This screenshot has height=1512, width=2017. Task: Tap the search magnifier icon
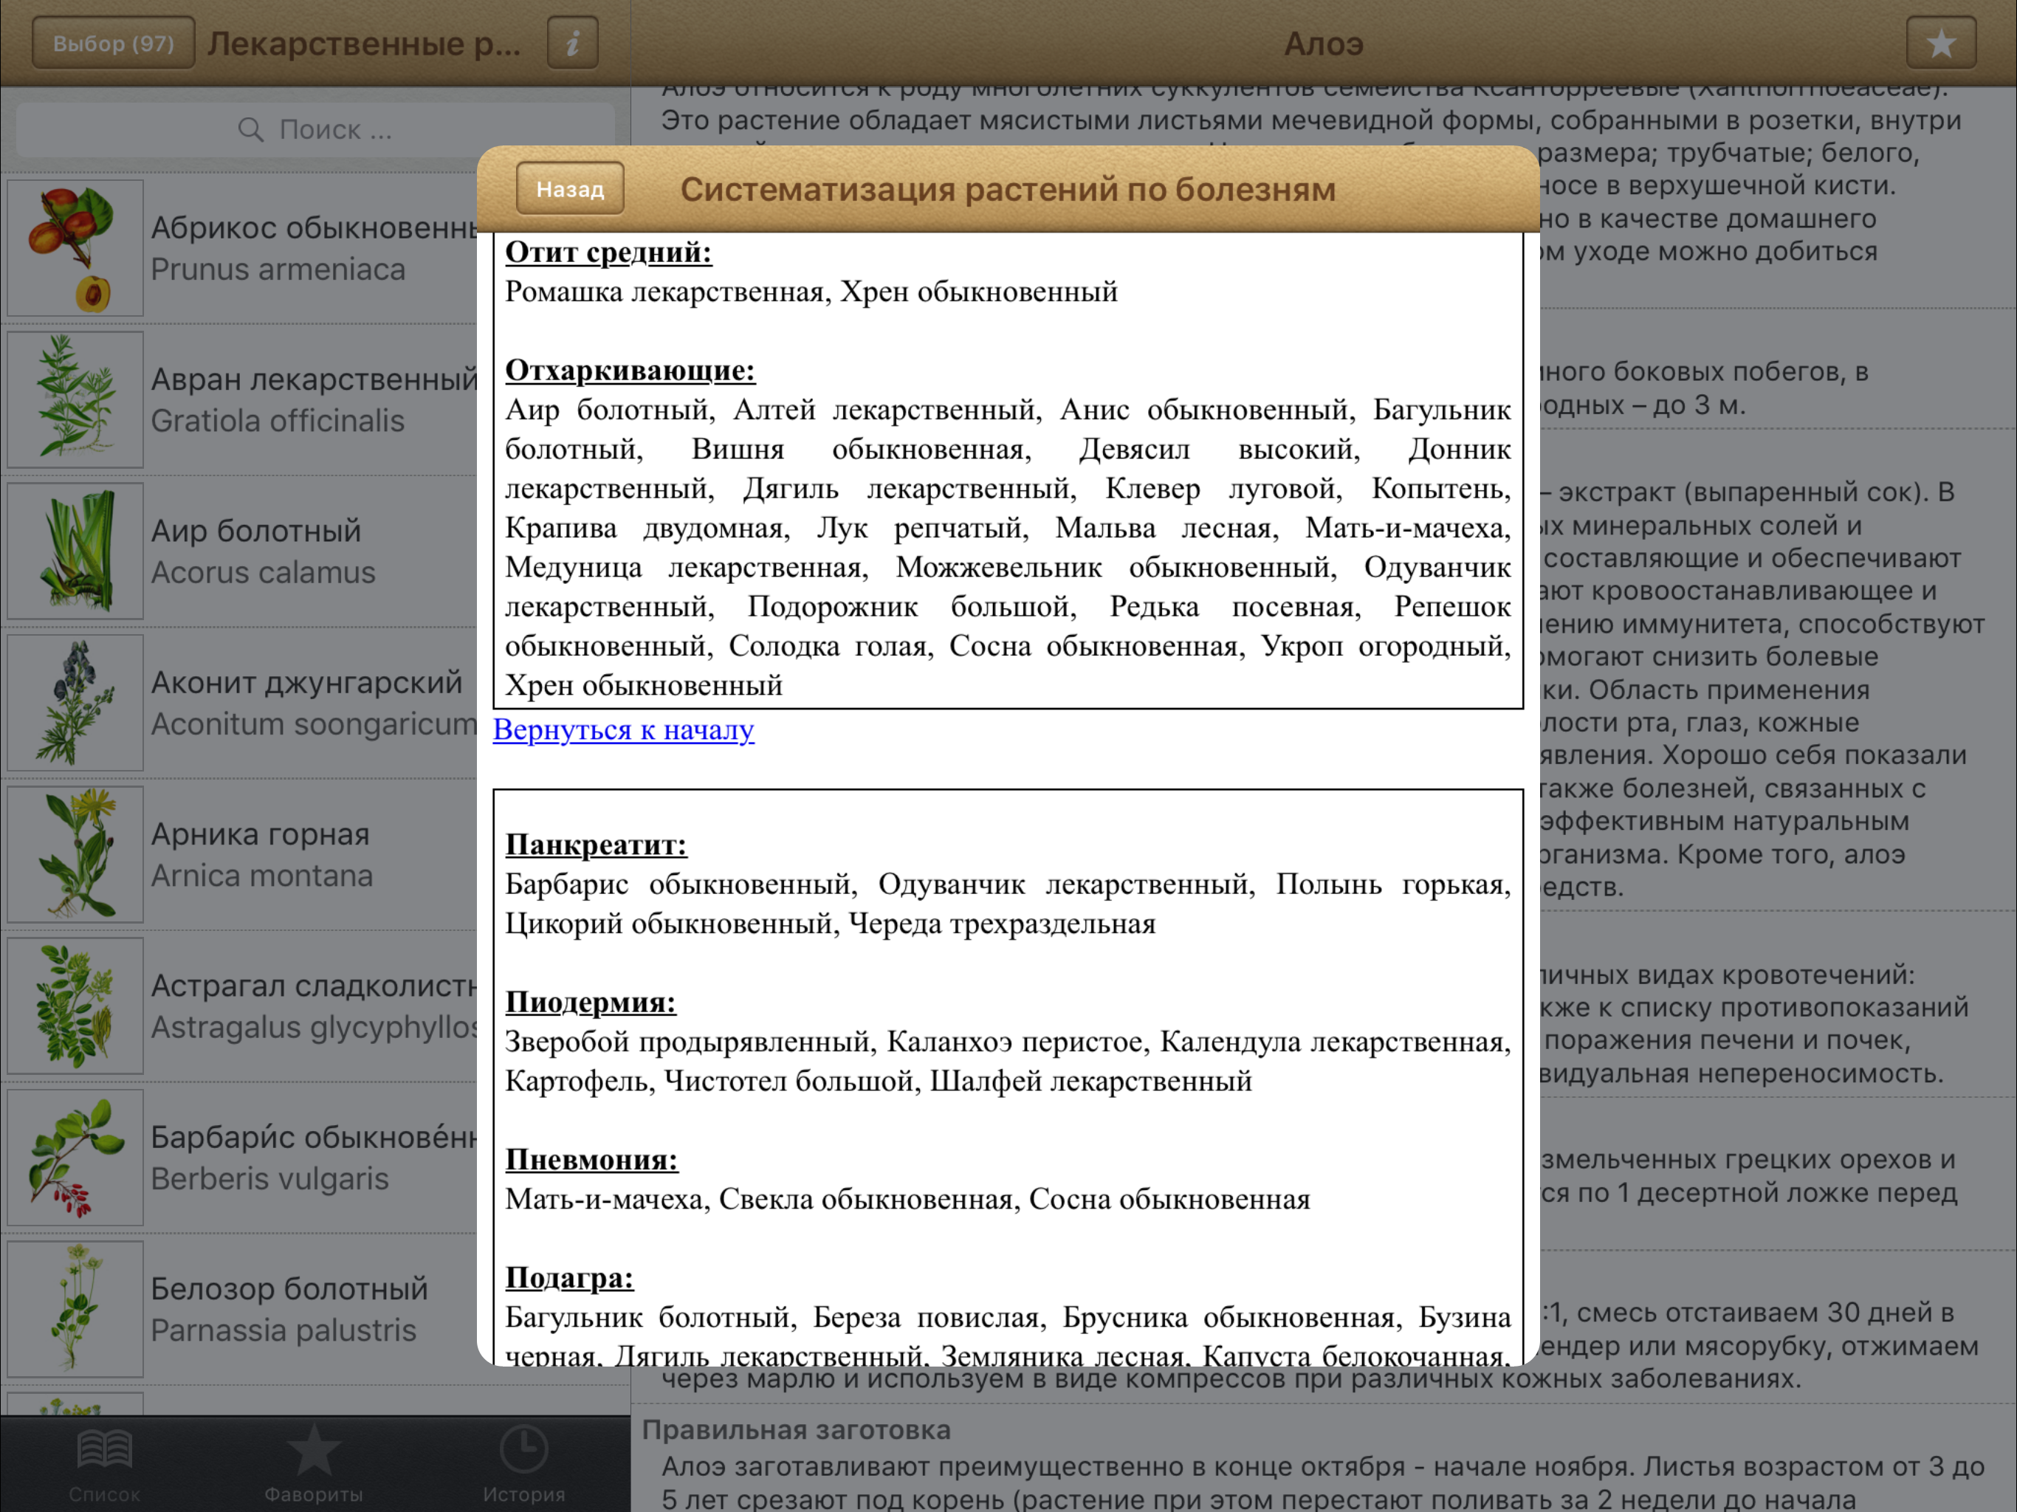coord(251,129)
